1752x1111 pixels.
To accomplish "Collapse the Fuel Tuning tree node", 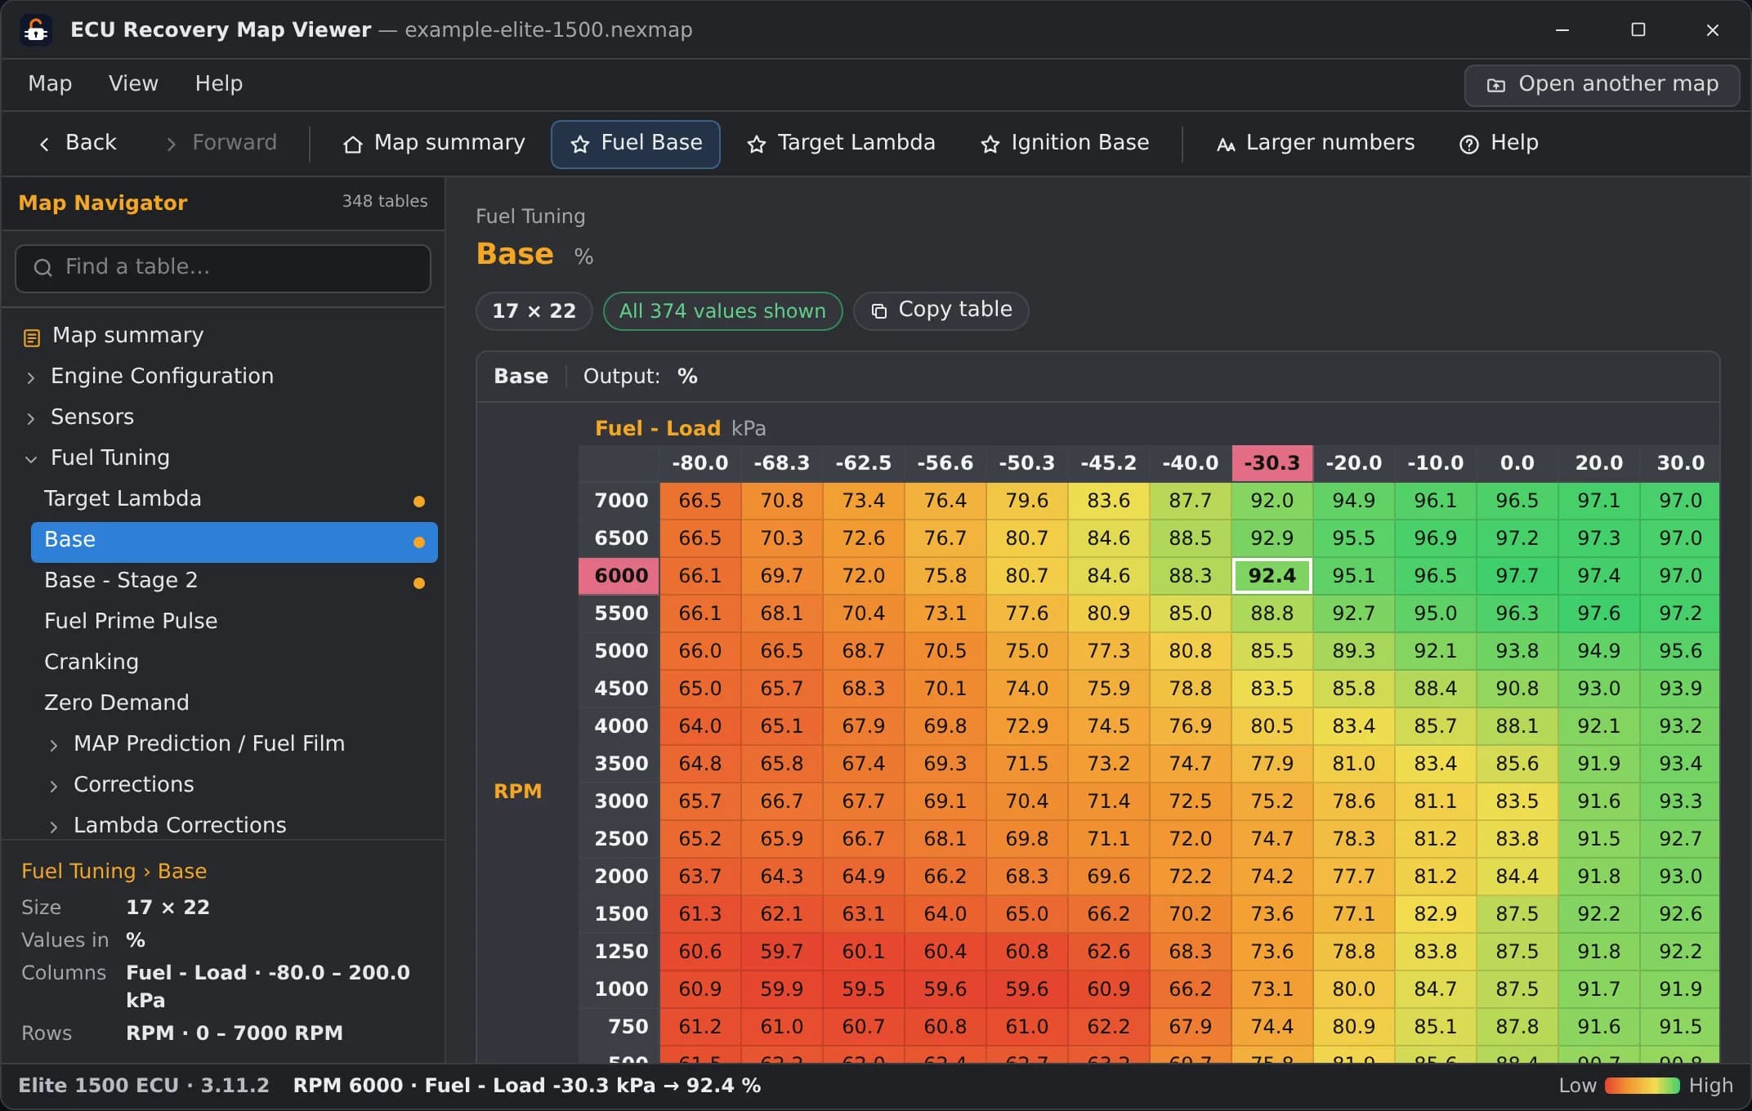I will 31,459.
